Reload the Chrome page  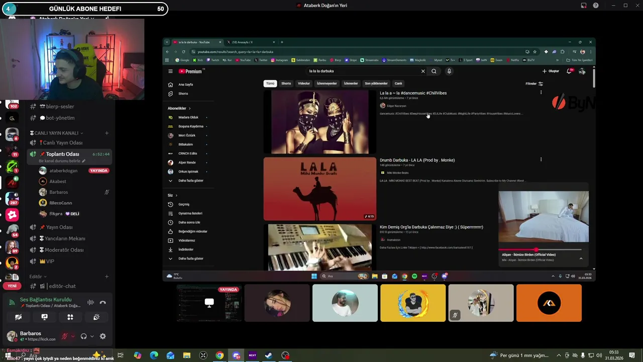pos(183,52)
